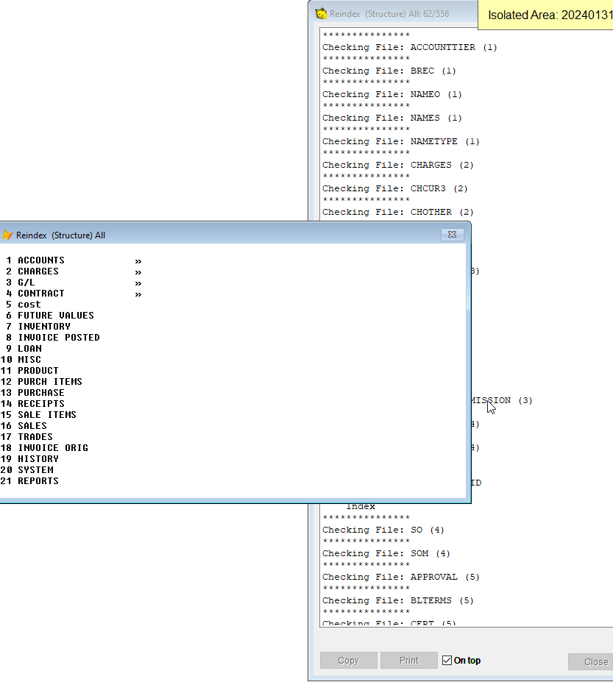
Task: Click log line Checking File: BLTERMS (5)
Action: 397,600
